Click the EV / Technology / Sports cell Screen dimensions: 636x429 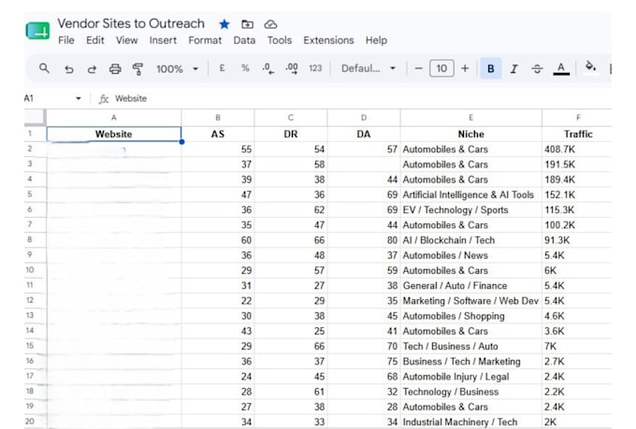coord(470,210)
